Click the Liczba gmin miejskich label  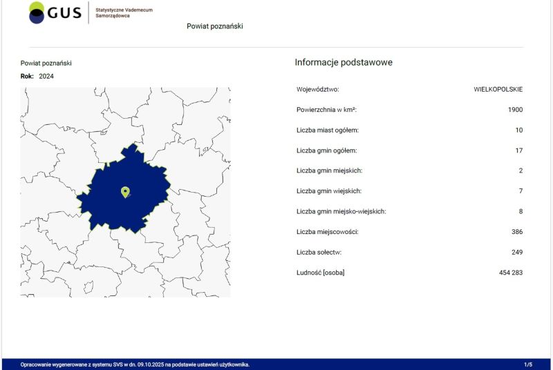click(x=329, y=171)
